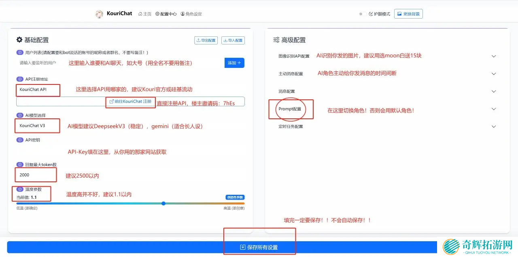Click the KouriChat avatar logo
518x257 pixels.
click(99, 14)
